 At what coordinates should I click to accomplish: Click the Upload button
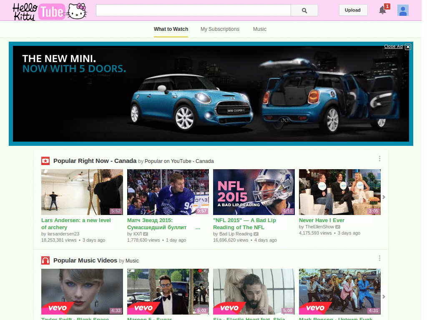[x=353, y=10]
